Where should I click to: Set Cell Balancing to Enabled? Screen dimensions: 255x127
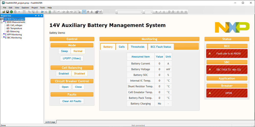(x=64, y=73)
